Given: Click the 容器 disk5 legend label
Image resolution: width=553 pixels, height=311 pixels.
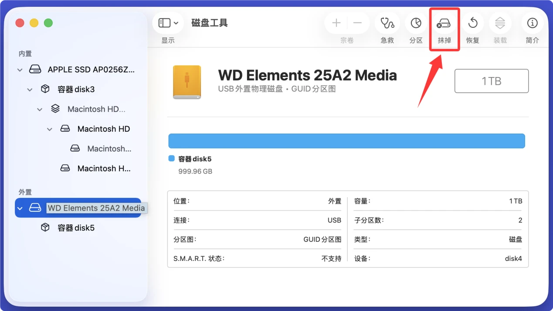Looking at the screenshot, I should 195,159.
